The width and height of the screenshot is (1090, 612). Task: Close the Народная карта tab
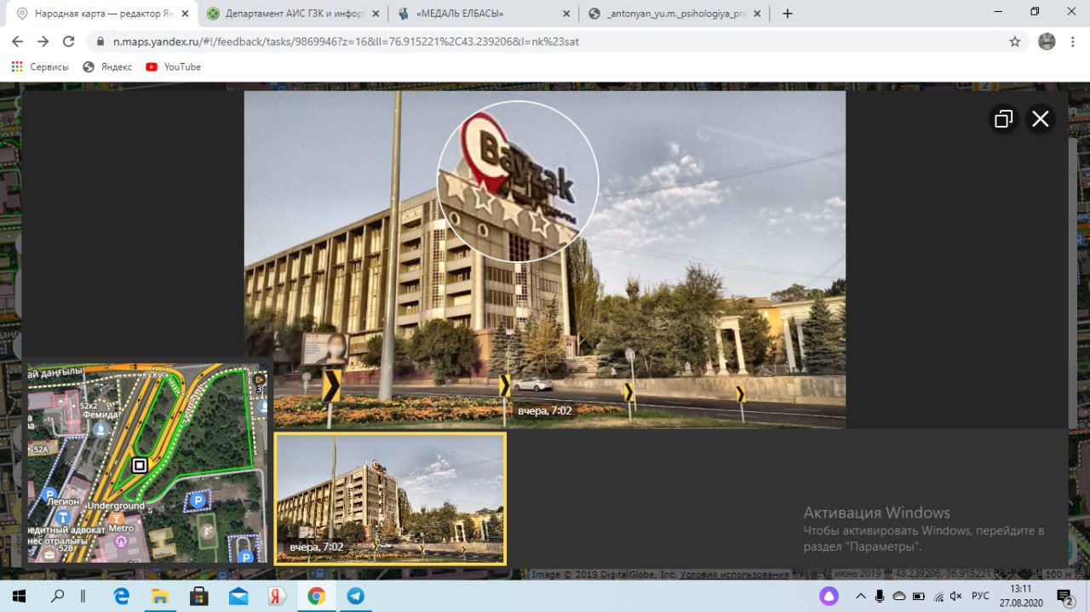pyautogui.click(x=185, y=14)
